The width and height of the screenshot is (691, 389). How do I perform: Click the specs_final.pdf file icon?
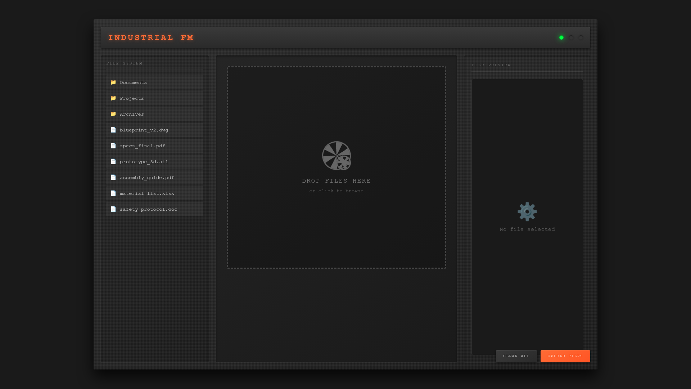[113, 146]
